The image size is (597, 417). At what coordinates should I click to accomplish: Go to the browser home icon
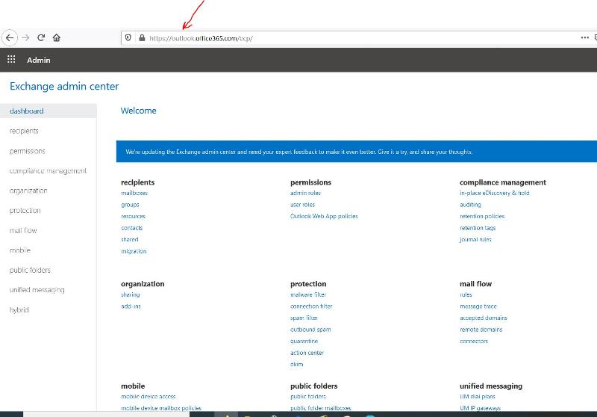point(57,37)
